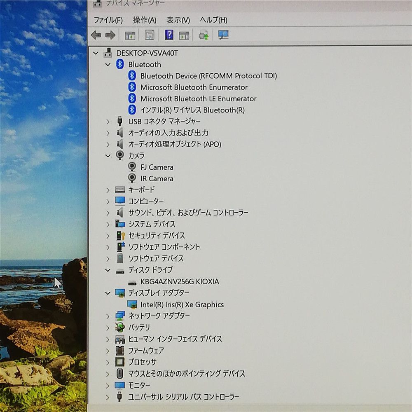
Task: Select インテル(R) ワイヤレス Bluetooth(R) device
Action: (x=192, y=110)
